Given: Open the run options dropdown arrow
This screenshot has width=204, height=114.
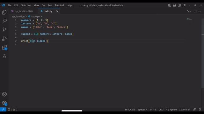Looking at the screenshot, I should (191, 11).
